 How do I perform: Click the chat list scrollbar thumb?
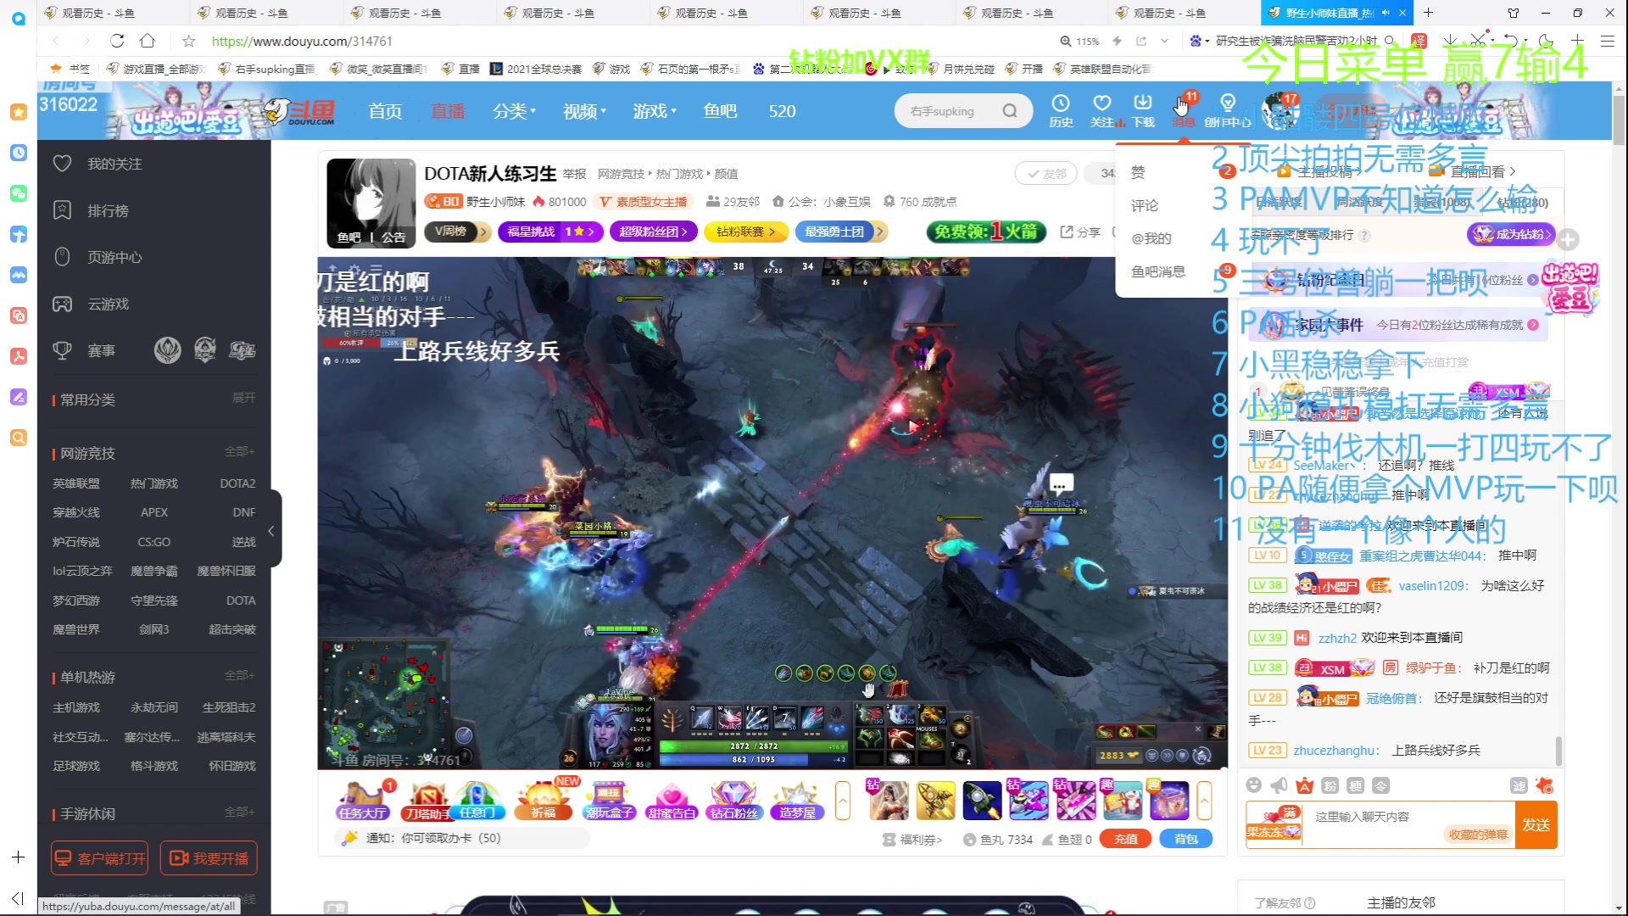pyautogui.click(x=1558, y=751)
